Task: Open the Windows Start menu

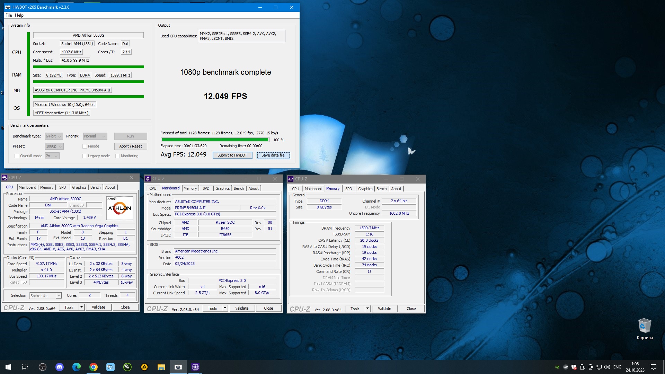Action: (x=8, y=367)
